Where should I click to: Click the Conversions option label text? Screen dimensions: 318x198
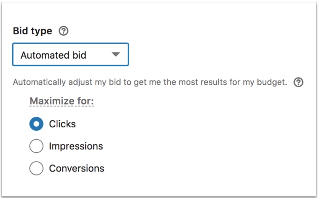77,168
